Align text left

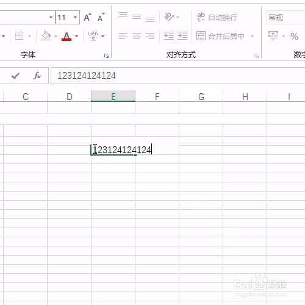(123, 36)
